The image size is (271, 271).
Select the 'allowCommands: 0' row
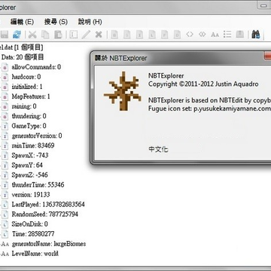point(36,67)
